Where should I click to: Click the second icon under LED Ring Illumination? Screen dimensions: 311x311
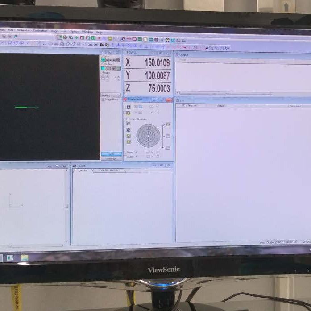click(129, 129)
